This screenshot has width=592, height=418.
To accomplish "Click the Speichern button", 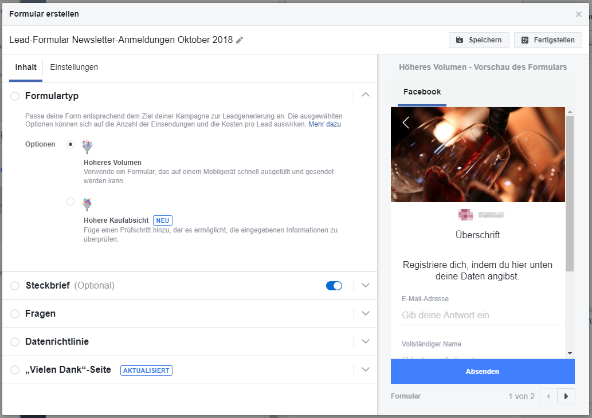I will 479,40.
